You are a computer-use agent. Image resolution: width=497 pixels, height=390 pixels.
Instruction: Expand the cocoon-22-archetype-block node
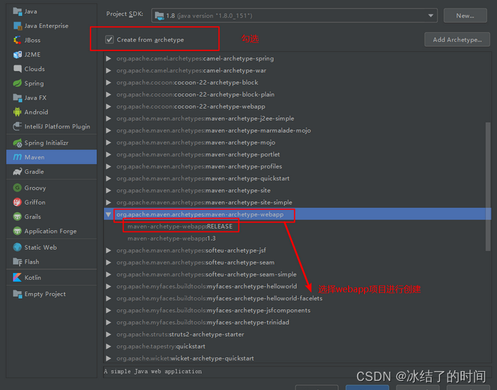tap(108, 83)
